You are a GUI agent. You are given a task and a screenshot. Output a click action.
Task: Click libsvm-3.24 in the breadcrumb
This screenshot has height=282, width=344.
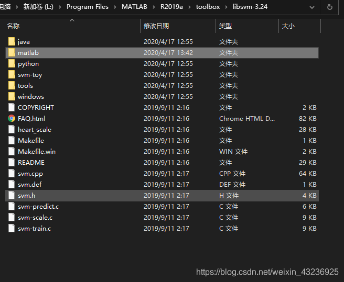[250, 7]
